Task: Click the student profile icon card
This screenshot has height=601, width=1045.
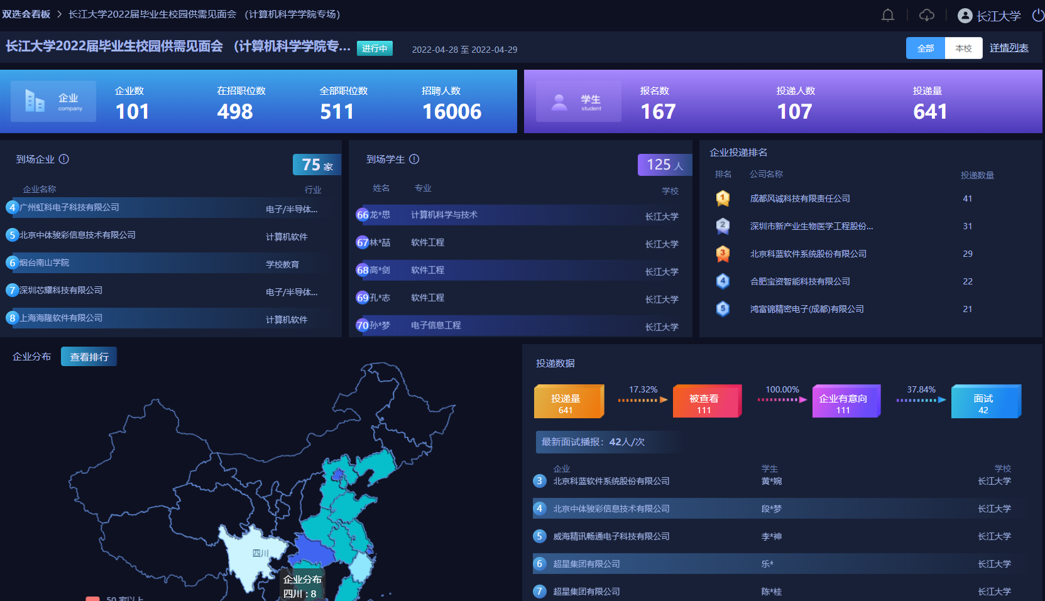Action: [x=578, y=102]
